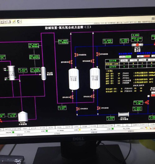Open the PDI_4601 differential pressure tag
155x164 pixels.
pyautogui.click(x=63, y=42)
